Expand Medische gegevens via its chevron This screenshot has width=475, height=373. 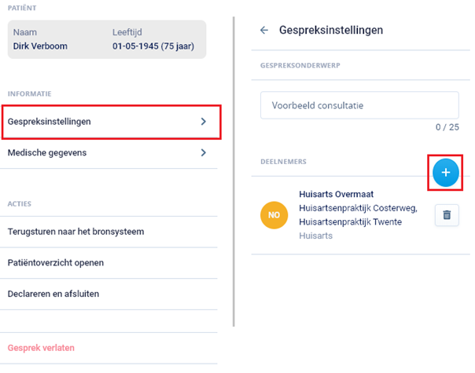204,153
